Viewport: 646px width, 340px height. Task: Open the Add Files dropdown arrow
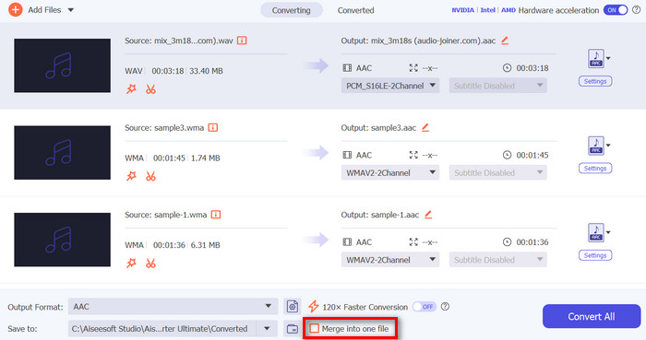71,10
